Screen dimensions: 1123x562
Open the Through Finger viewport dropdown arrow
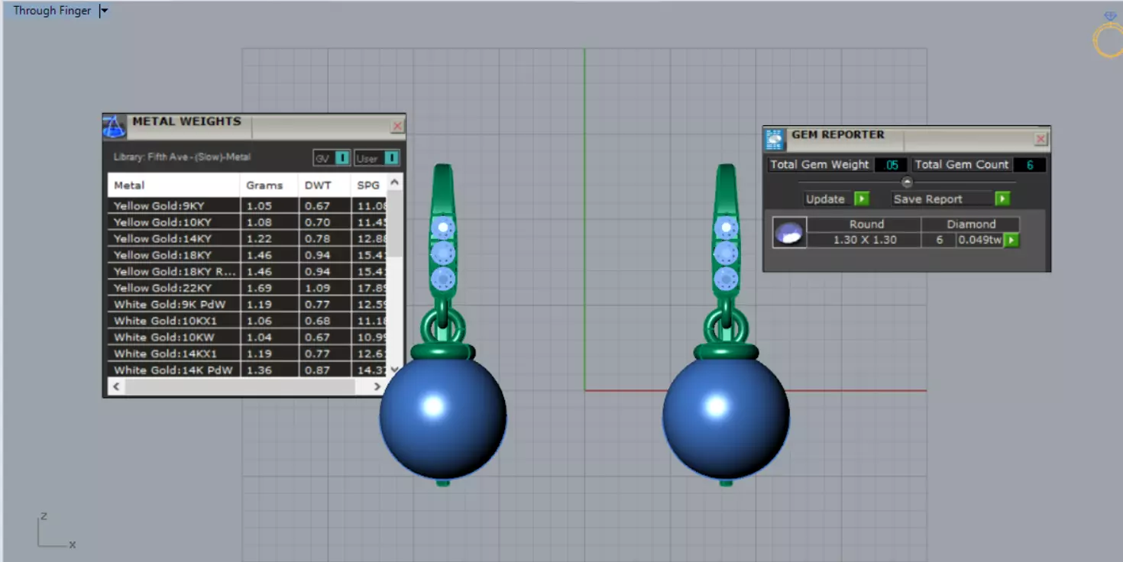coord(105,11)
